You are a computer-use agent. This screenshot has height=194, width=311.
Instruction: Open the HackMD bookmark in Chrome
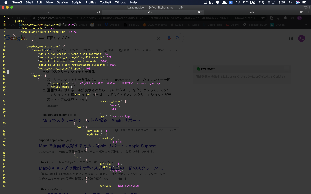coord(132,25)
